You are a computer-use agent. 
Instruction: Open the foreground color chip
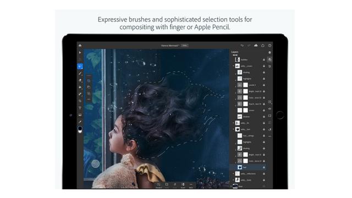[x=80, y=128]
